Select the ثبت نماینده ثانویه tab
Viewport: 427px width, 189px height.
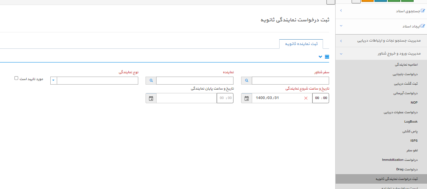pos(301,44)
